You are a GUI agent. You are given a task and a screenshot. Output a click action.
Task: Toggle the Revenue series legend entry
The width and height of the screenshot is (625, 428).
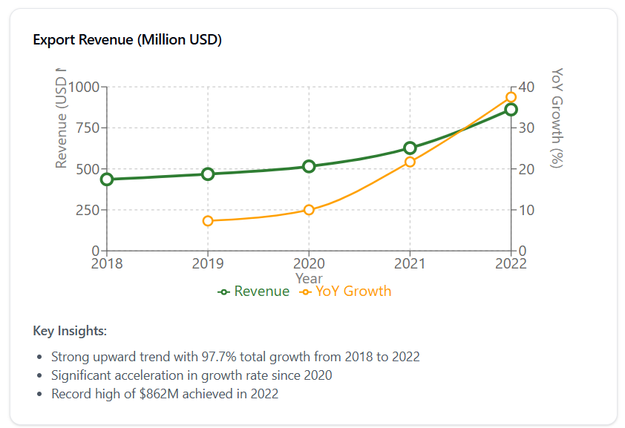[x=254, y=292]
